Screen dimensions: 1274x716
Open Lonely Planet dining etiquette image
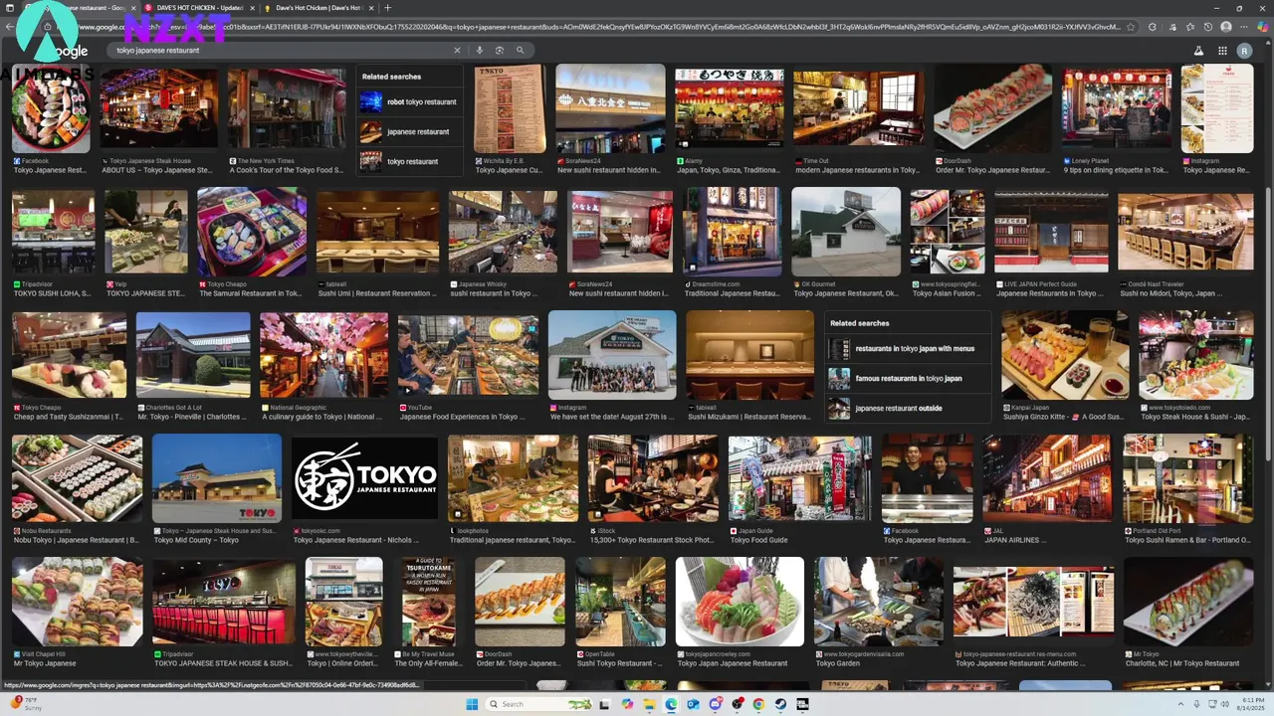[1116, 108]
